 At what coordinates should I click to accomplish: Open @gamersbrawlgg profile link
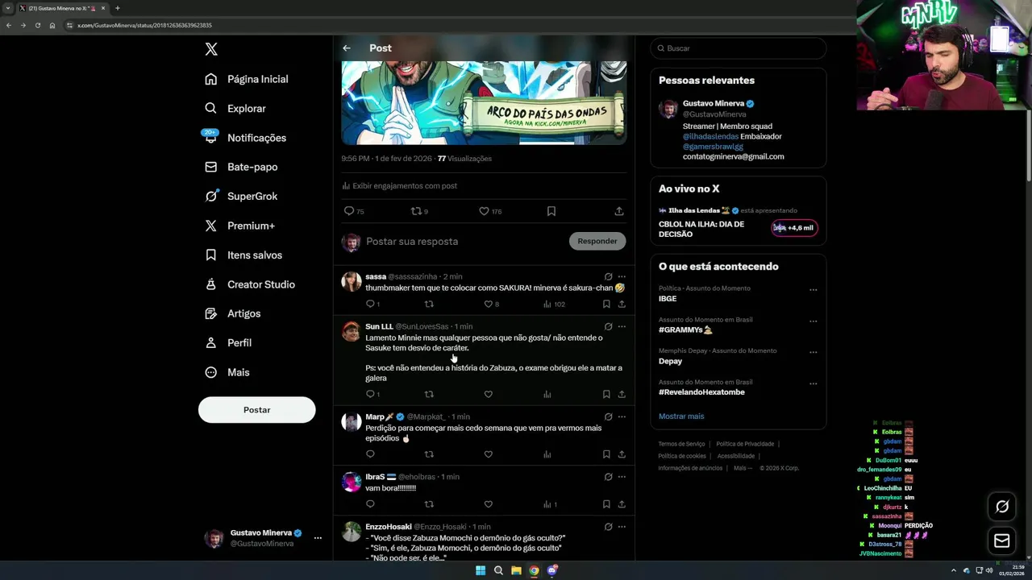click(713, 147)
